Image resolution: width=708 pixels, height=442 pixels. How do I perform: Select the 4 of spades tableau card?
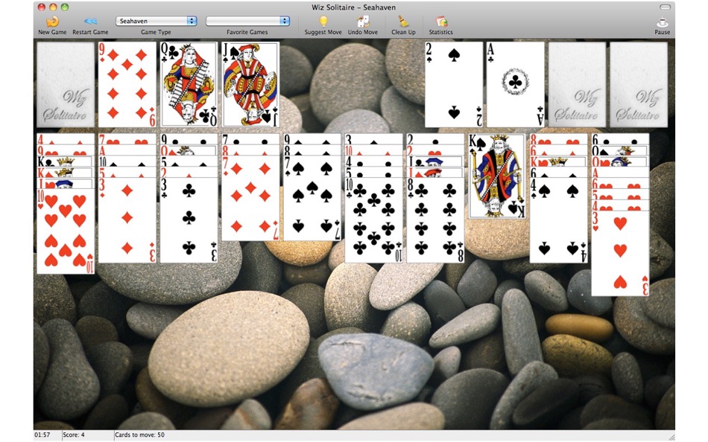click(558, 220)
